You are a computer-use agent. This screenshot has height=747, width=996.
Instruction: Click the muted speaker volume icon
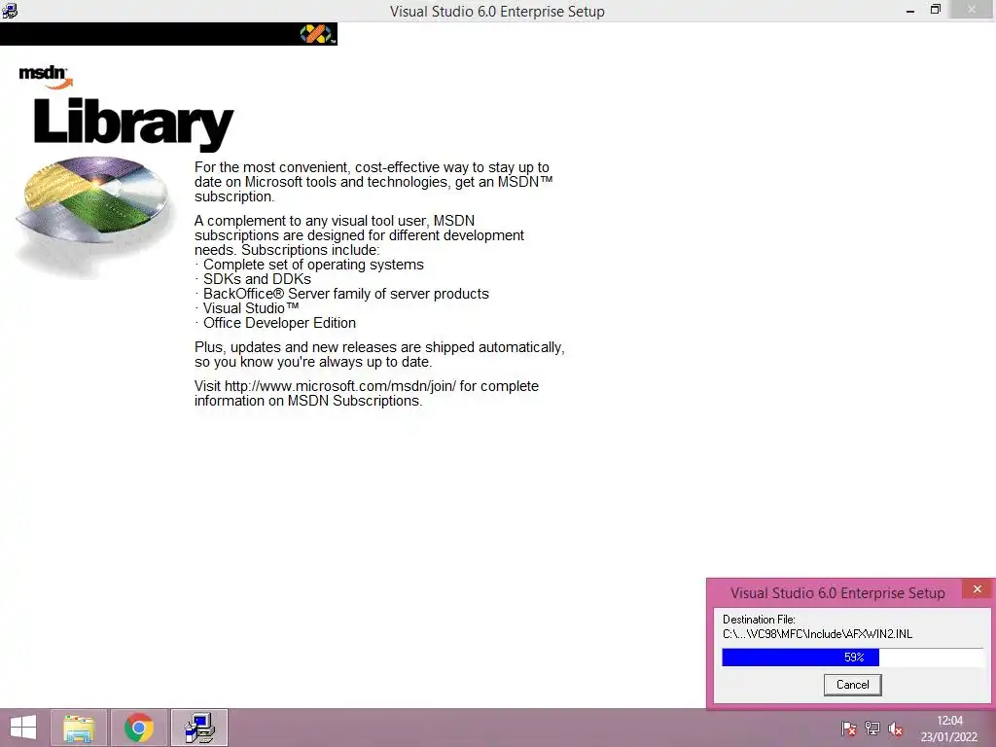[896, 729]
